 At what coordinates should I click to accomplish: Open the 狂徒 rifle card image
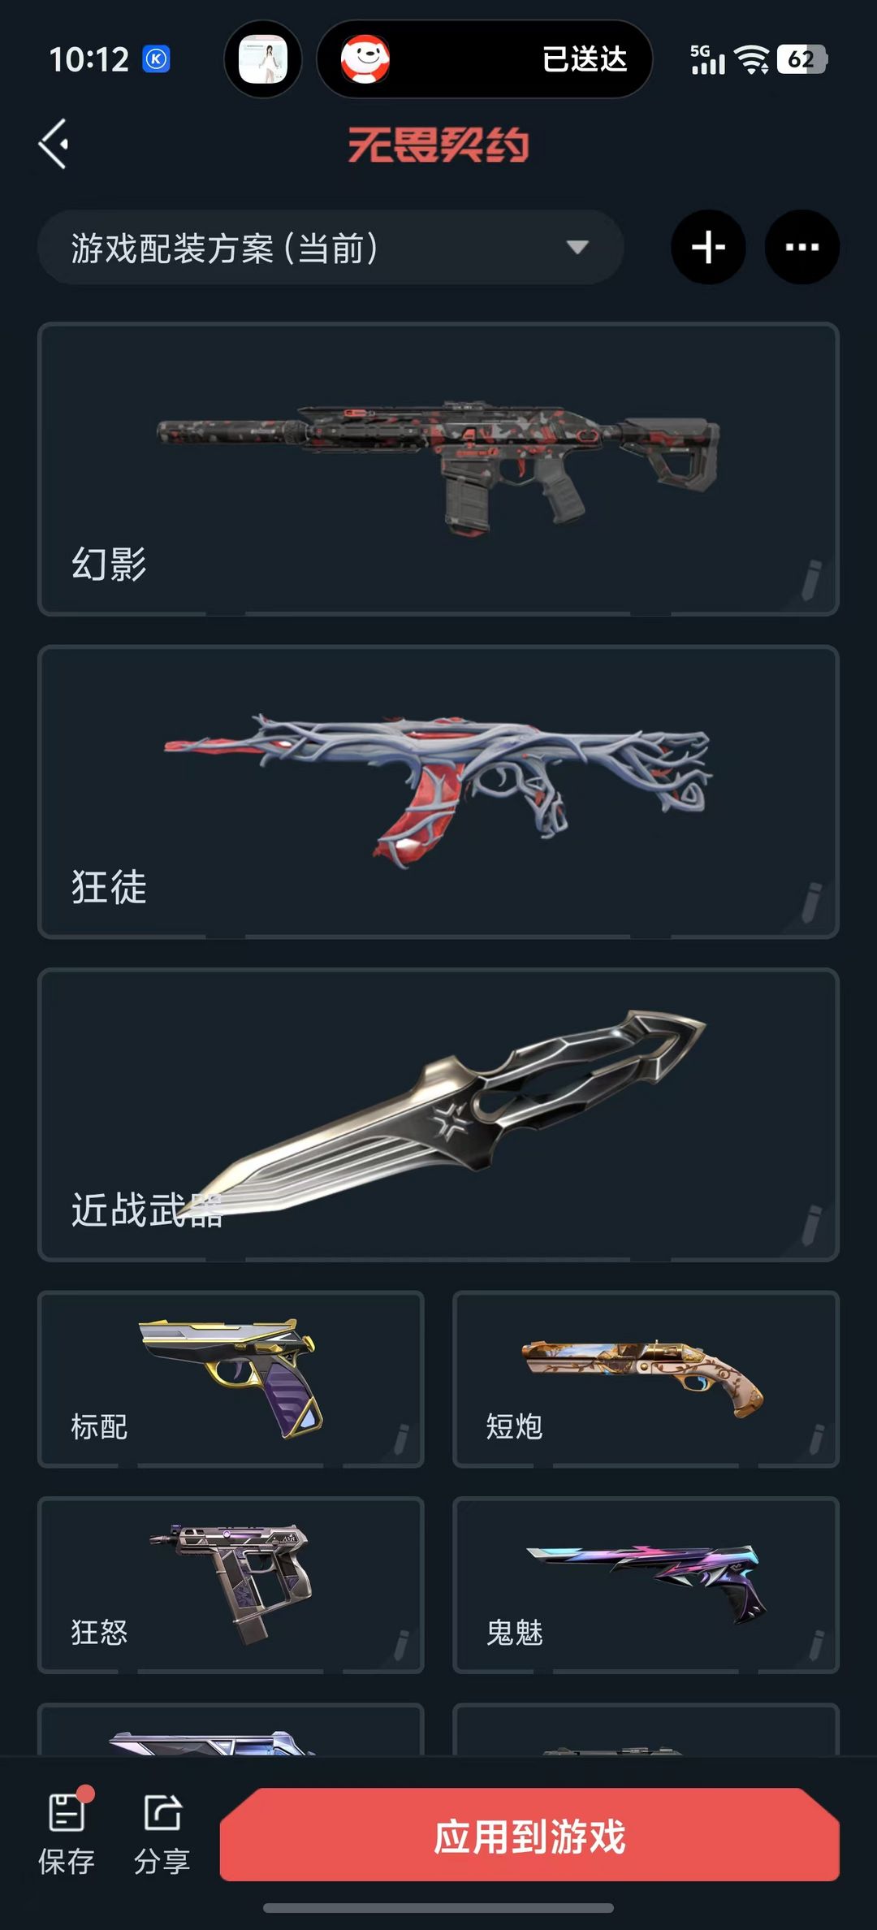pyautogui.click(x=438, y=788)
